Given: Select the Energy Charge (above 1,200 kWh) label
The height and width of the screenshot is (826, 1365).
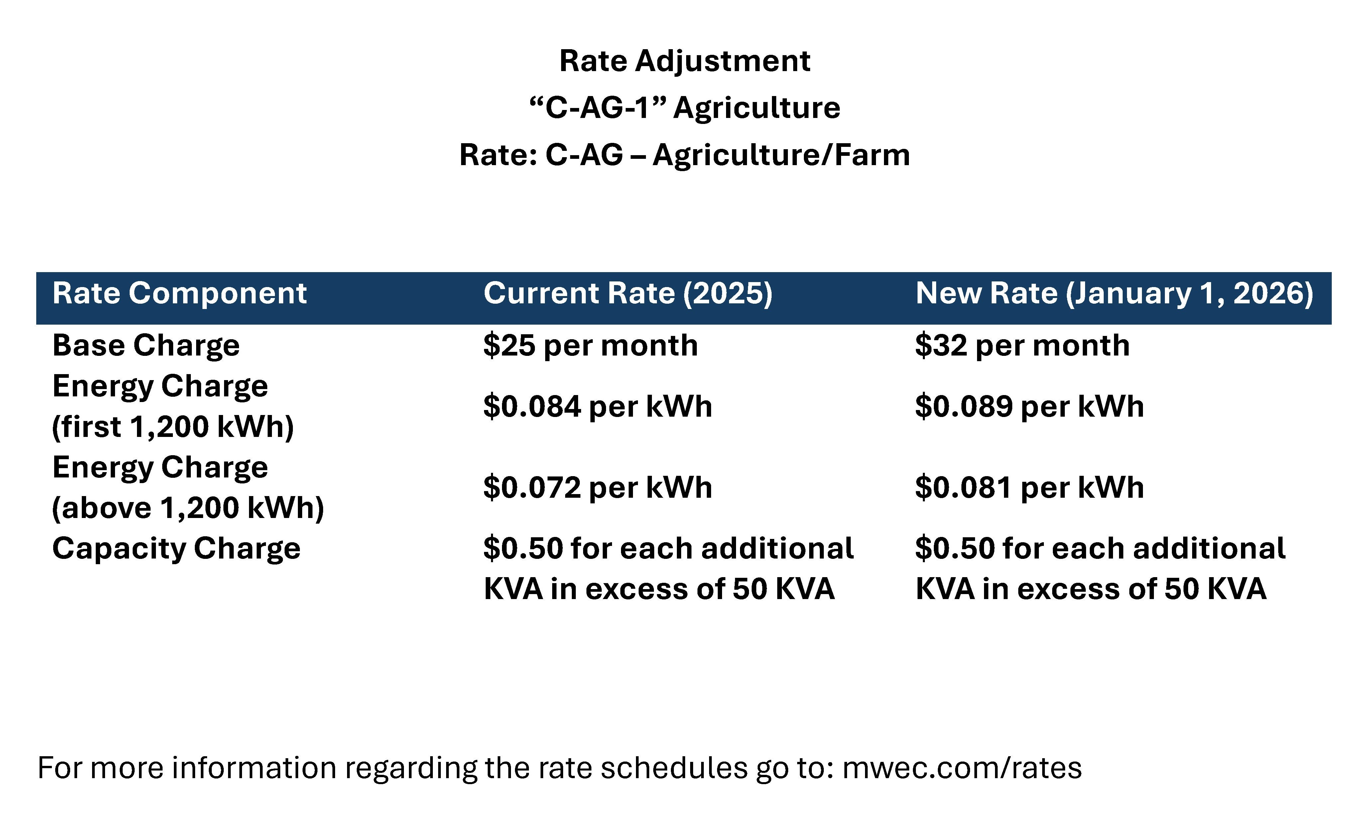Looking at the screenshot, I should click(188, 488).
